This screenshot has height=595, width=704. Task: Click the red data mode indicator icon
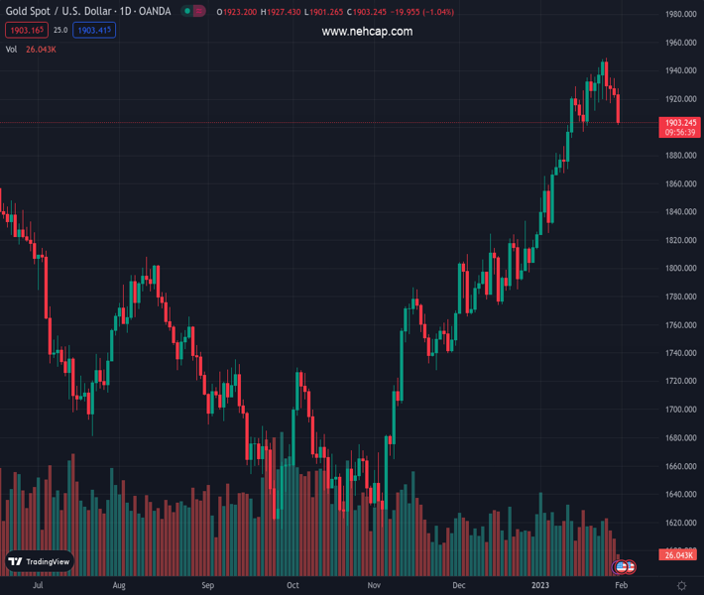point(201,12)
